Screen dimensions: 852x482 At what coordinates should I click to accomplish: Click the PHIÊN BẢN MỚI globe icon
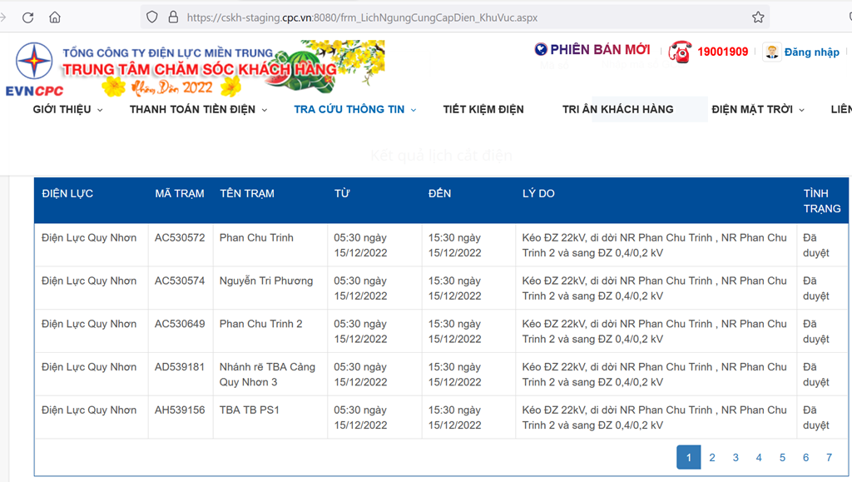541,49
